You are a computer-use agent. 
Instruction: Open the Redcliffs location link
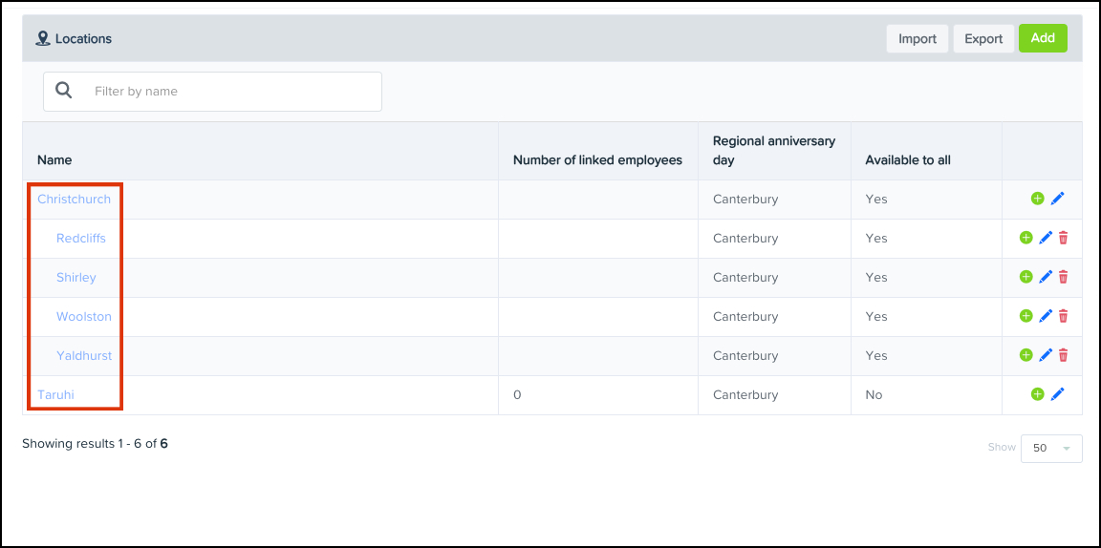click(x=81, y=238)
